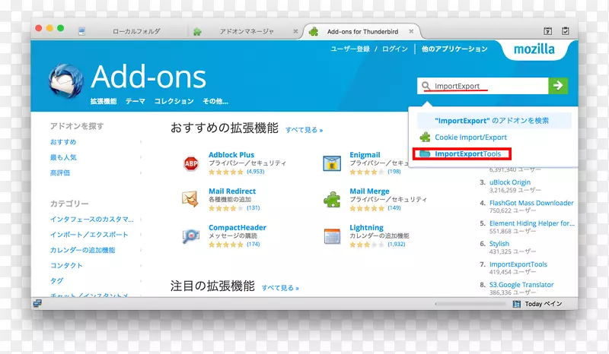The width and height of the screenshot is (609, 354).
Task: Click the Cookie Import/Export puzzle icon
Action: click(x=425, y=137)
